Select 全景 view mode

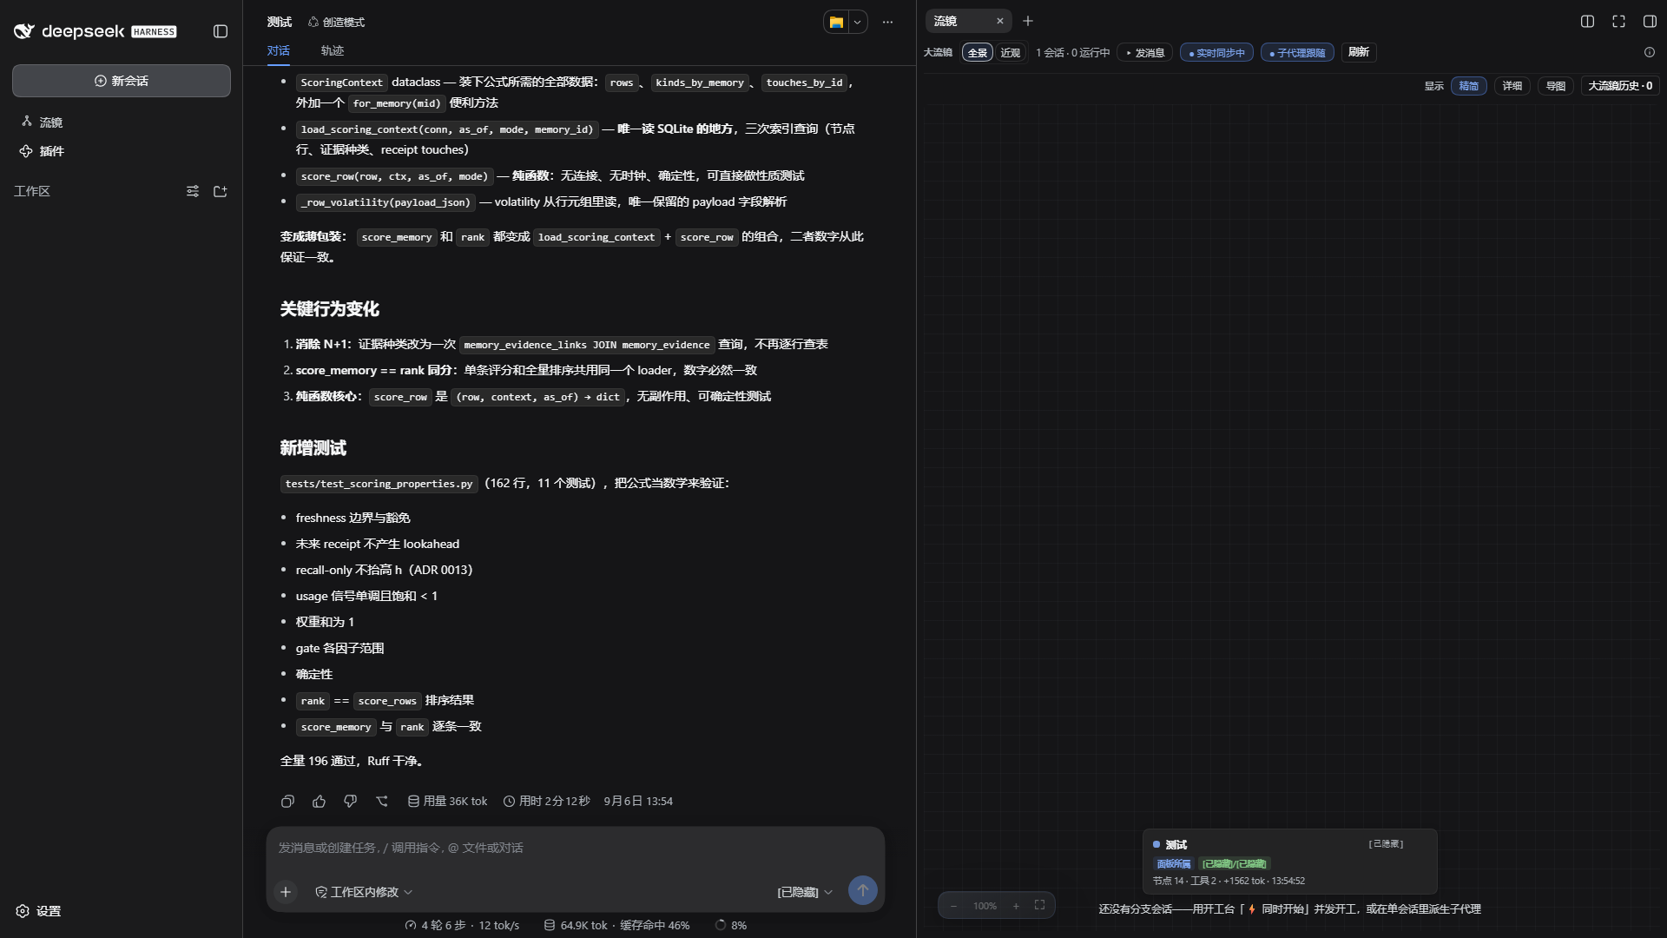(978, 53)
